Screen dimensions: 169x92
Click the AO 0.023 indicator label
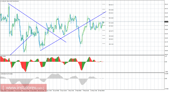click(x=3, y=56)
